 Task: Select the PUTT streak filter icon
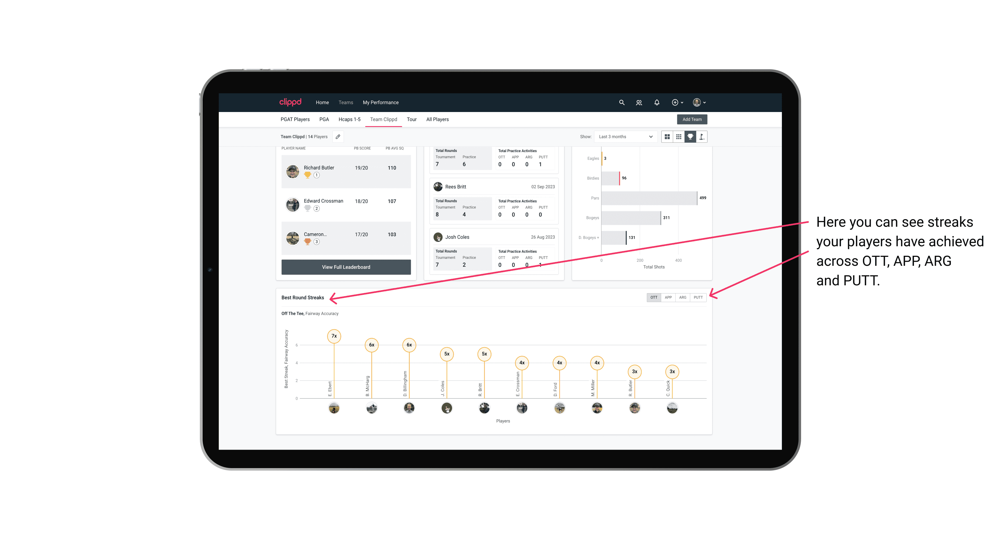point(698,297)
